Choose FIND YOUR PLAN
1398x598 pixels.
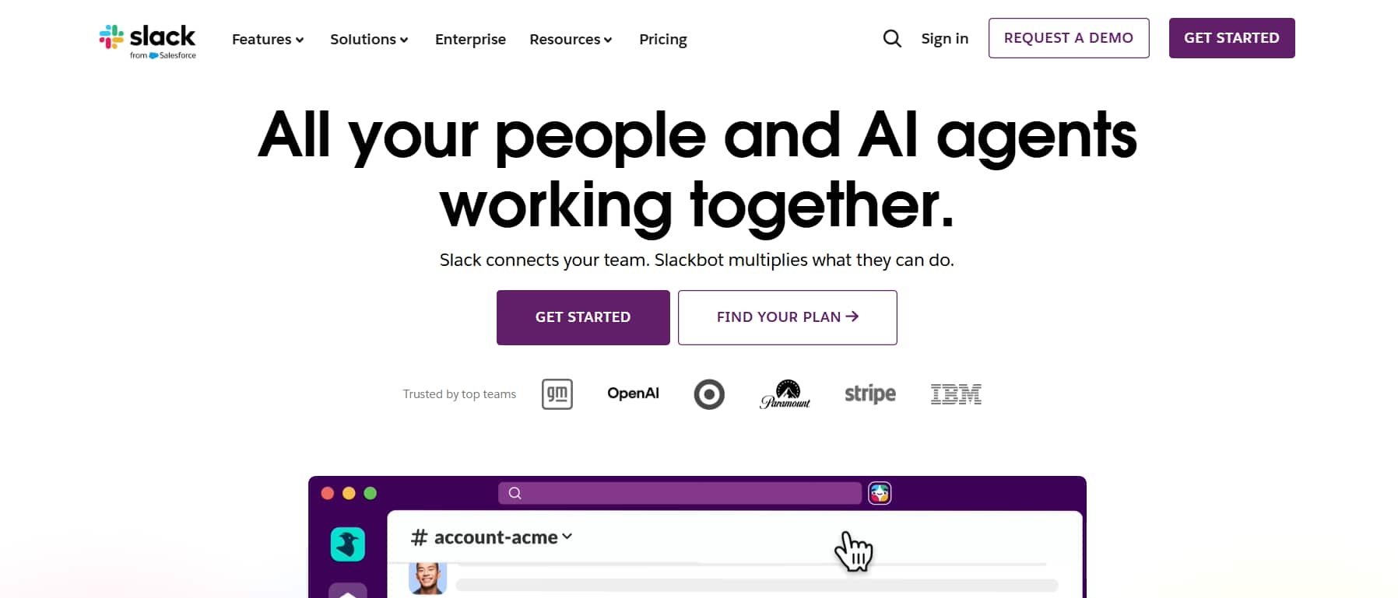pyautogui.click(x=787, y=317)
